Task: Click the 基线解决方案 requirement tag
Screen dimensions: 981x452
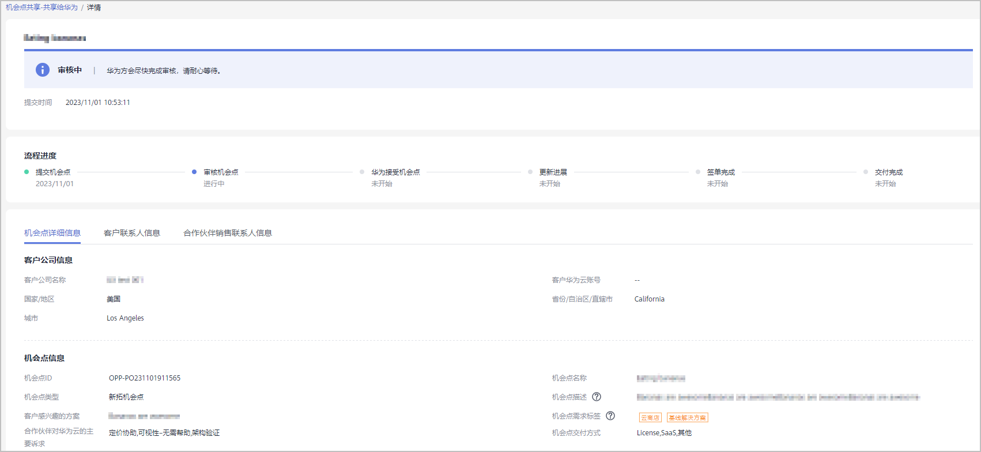Action: click(687, 417)
